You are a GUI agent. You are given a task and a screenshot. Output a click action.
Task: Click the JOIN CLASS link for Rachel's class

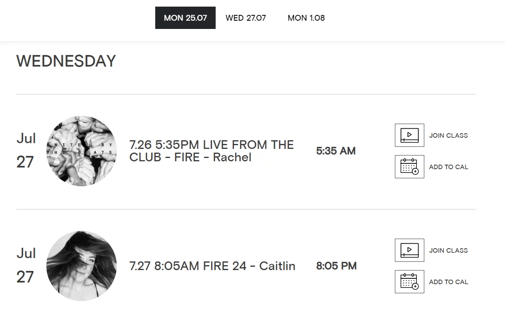448,135
